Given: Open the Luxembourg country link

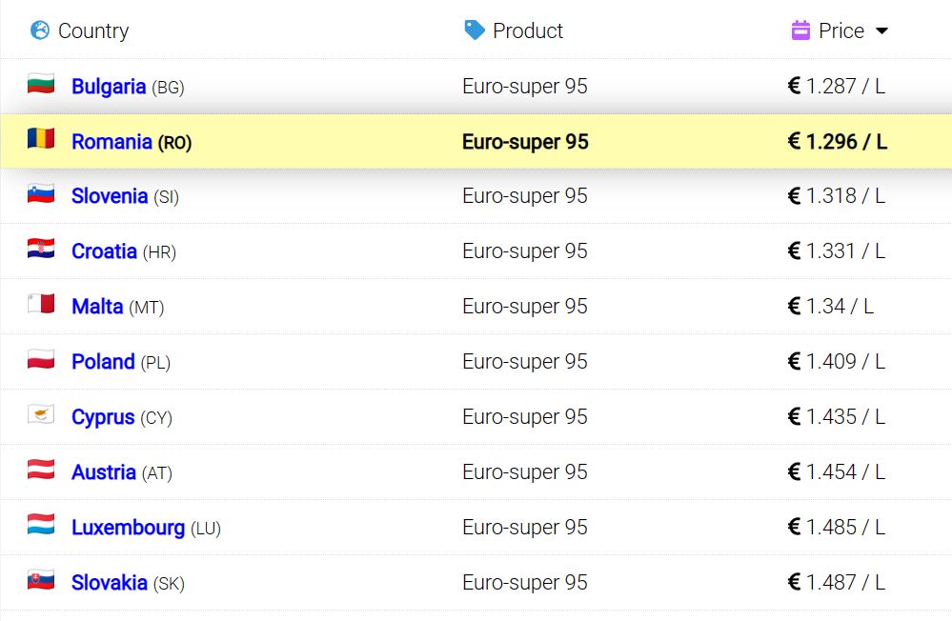Looking at the screenshot, I should pos(128,528).
